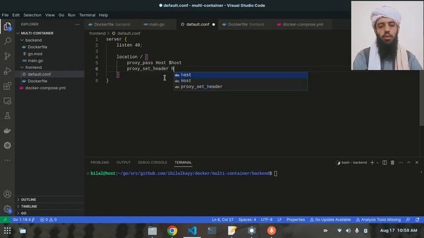Image resolution: width=424 pixels, height=238 pixels.
Task: Open frontend Dockerfile in explorer
Action: tap(37, 81)
